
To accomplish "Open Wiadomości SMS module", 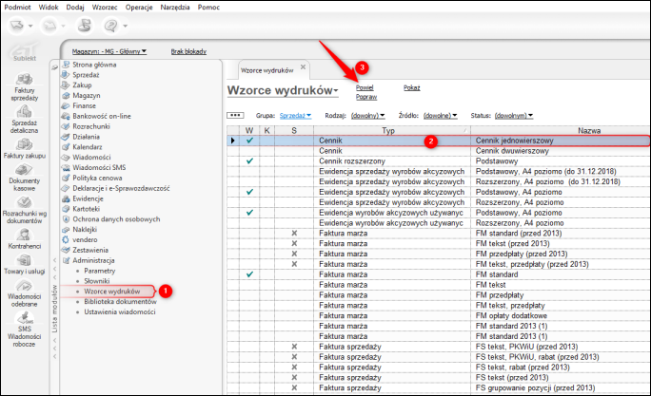I will click(99, 167).
